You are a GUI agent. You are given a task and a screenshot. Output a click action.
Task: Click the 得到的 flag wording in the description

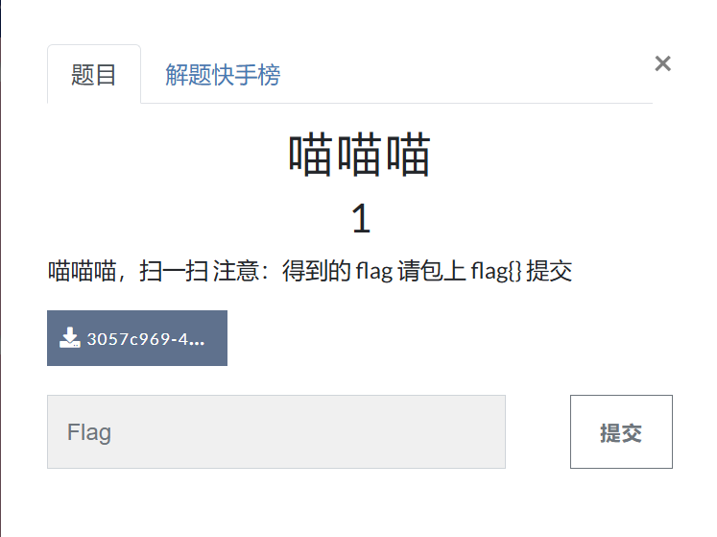[338, 271]
